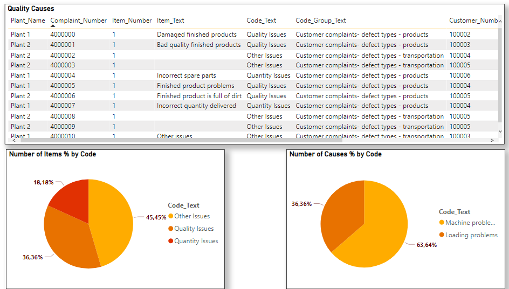
Task: Click the horizontal scrollbar right arrow
Action: (492, 140)
